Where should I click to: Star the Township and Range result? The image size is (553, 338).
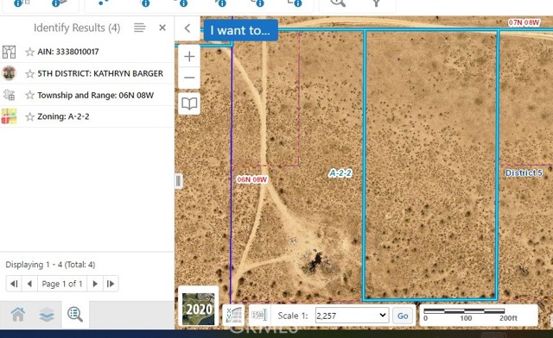pyautogui.click(x=30, y=95)
